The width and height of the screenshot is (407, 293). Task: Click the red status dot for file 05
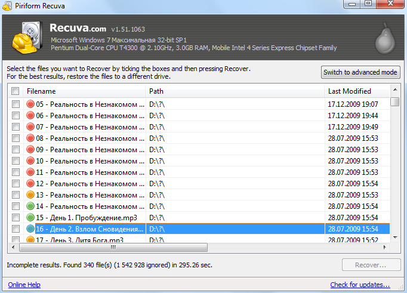click(x=30, y=104)
